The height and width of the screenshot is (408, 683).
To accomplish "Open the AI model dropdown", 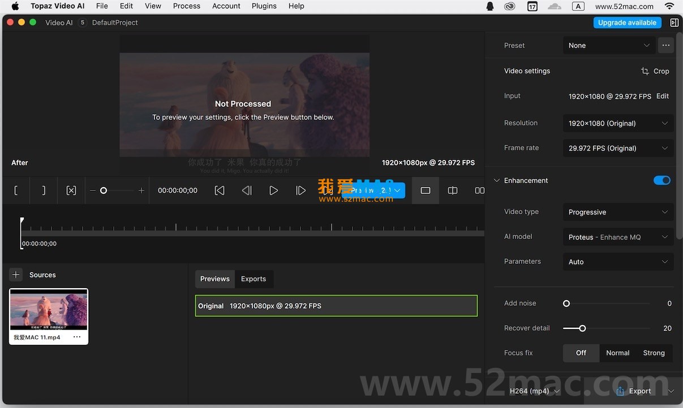I will pyautogui.click(x=618, y=237).
